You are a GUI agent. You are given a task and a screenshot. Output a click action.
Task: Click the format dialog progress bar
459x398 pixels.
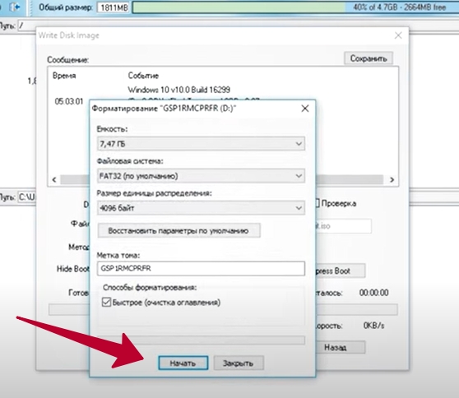201,340
